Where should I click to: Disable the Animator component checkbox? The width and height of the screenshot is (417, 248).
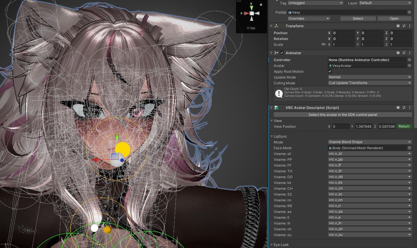pyautogui.click(x=282, y=53)
